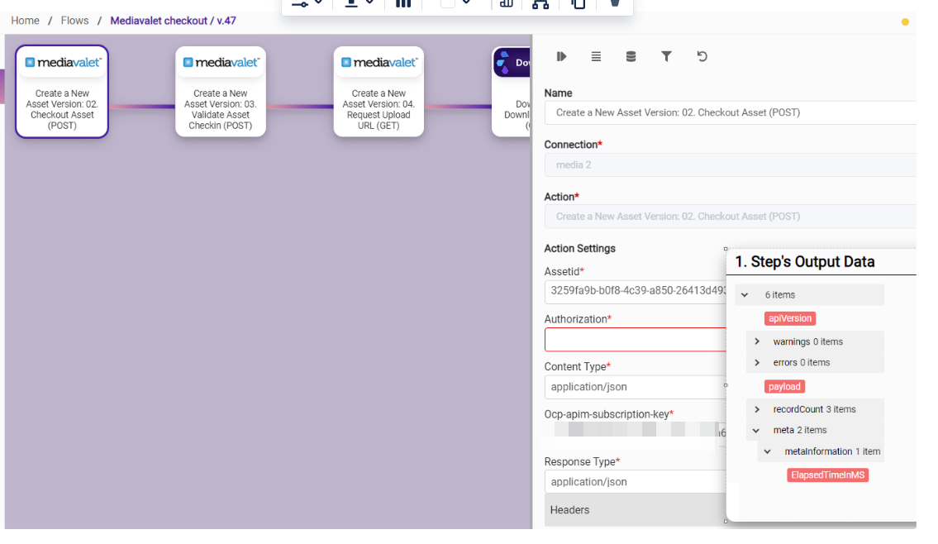The width and height of the screenshot is (938, 544).
Task: Select the ElapsedTimeInMS output tag
Action: 827,475
